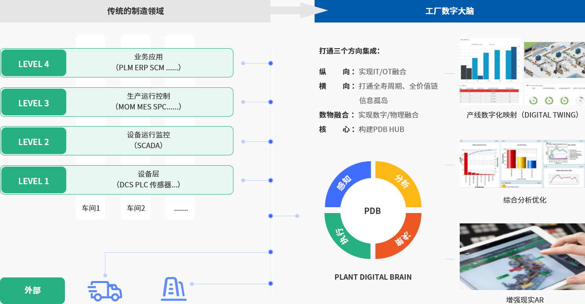
Task: Click the PDB center circle
Action: pyautogui.click(x=373, y=210)
